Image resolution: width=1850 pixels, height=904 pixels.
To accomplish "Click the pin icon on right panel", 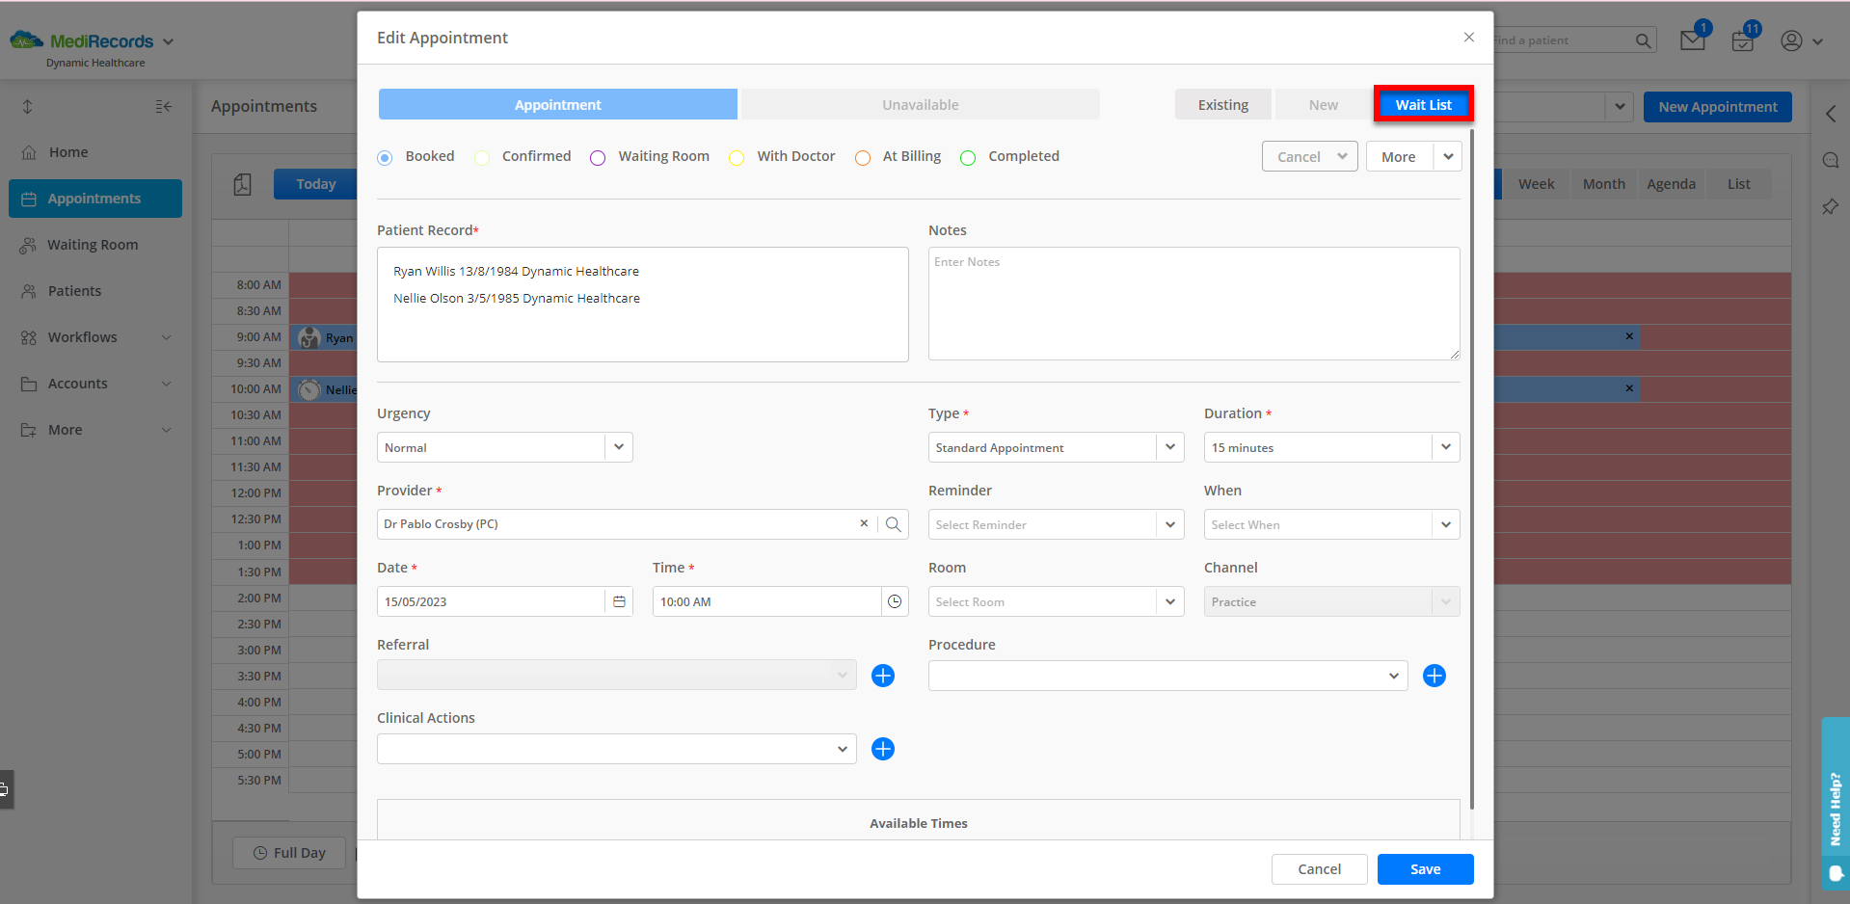I will point(1830,206).
